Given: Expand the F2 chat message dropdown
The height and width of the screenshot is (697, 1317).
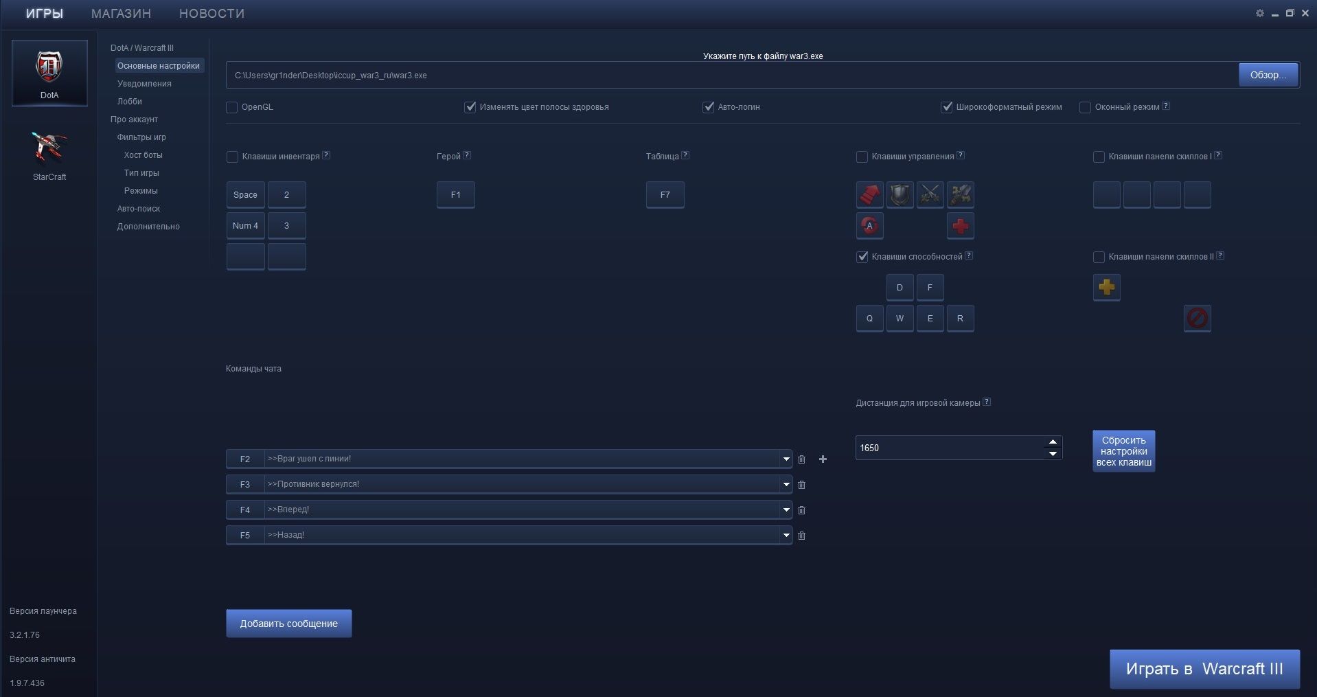Looking at the screenshot, I should click(x=786, y=459).
